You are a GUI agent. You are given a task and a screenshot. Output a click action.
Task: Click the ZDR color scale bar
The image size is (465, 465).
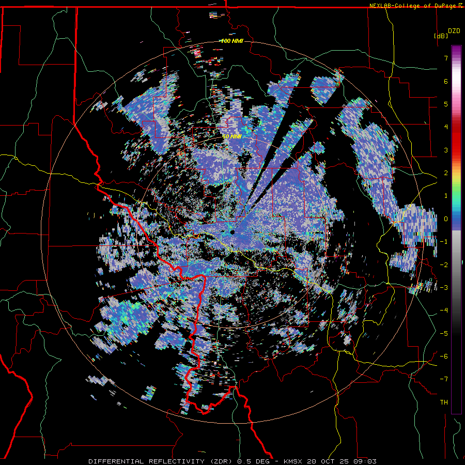[x=456, y=229]
